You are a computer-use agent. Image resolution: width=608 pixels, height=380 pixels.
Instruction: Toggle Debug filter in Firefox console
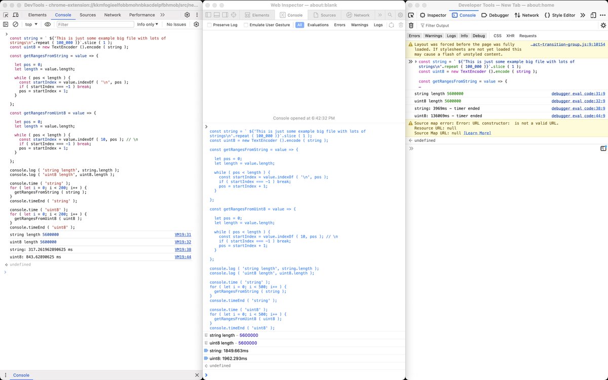(479, 36)
